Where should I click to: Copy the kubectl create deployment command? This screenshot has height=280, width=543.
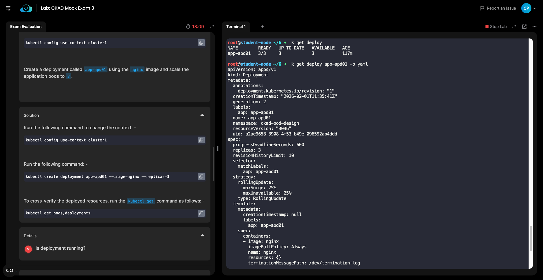tap(201, 176)
